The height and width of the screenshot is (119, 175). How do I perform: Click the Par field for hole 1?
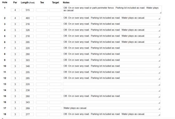(15, 10)
